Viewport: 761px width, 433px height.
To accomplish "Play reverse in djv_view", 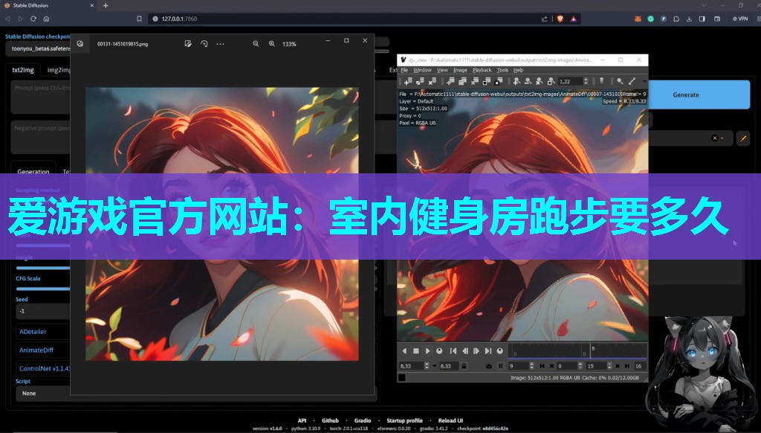I will pos(404,351).
